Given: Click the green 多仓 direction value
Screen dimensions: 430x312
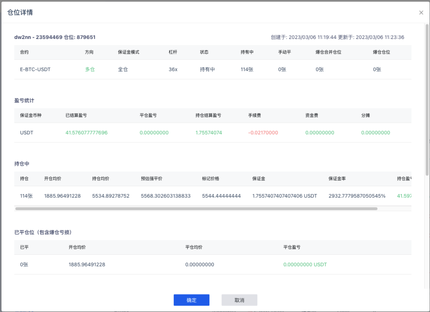Looking at the screenshot, I should point(90,69).
